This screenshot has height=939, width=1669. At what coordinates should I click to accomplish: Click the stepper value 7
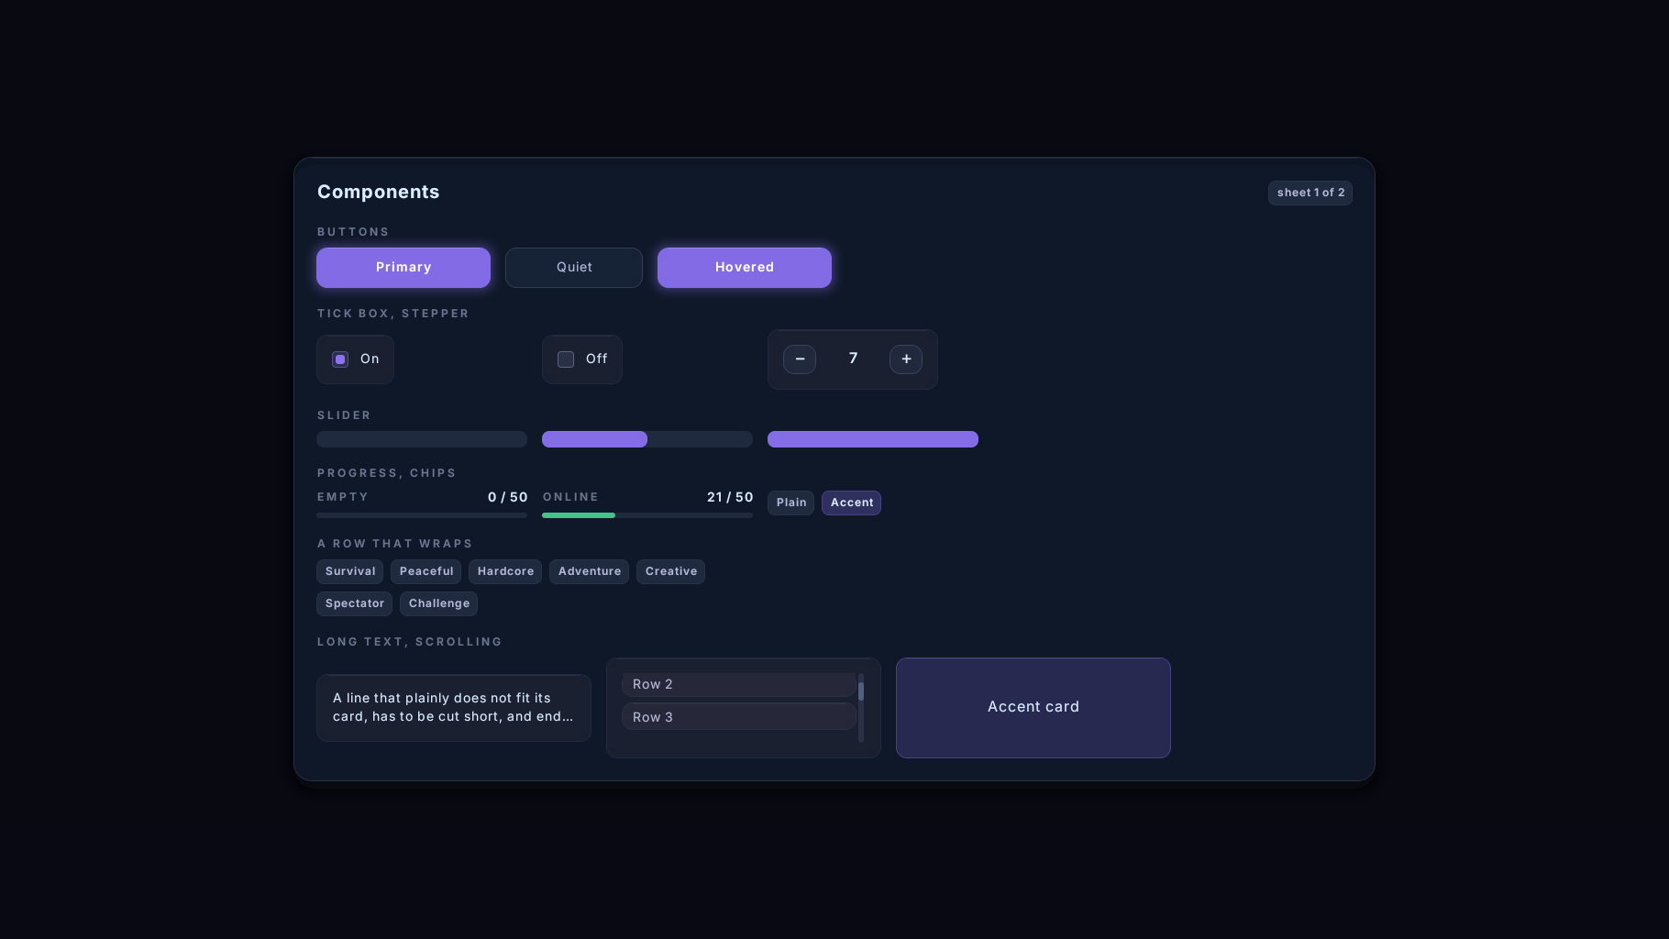tap(853, 359)
